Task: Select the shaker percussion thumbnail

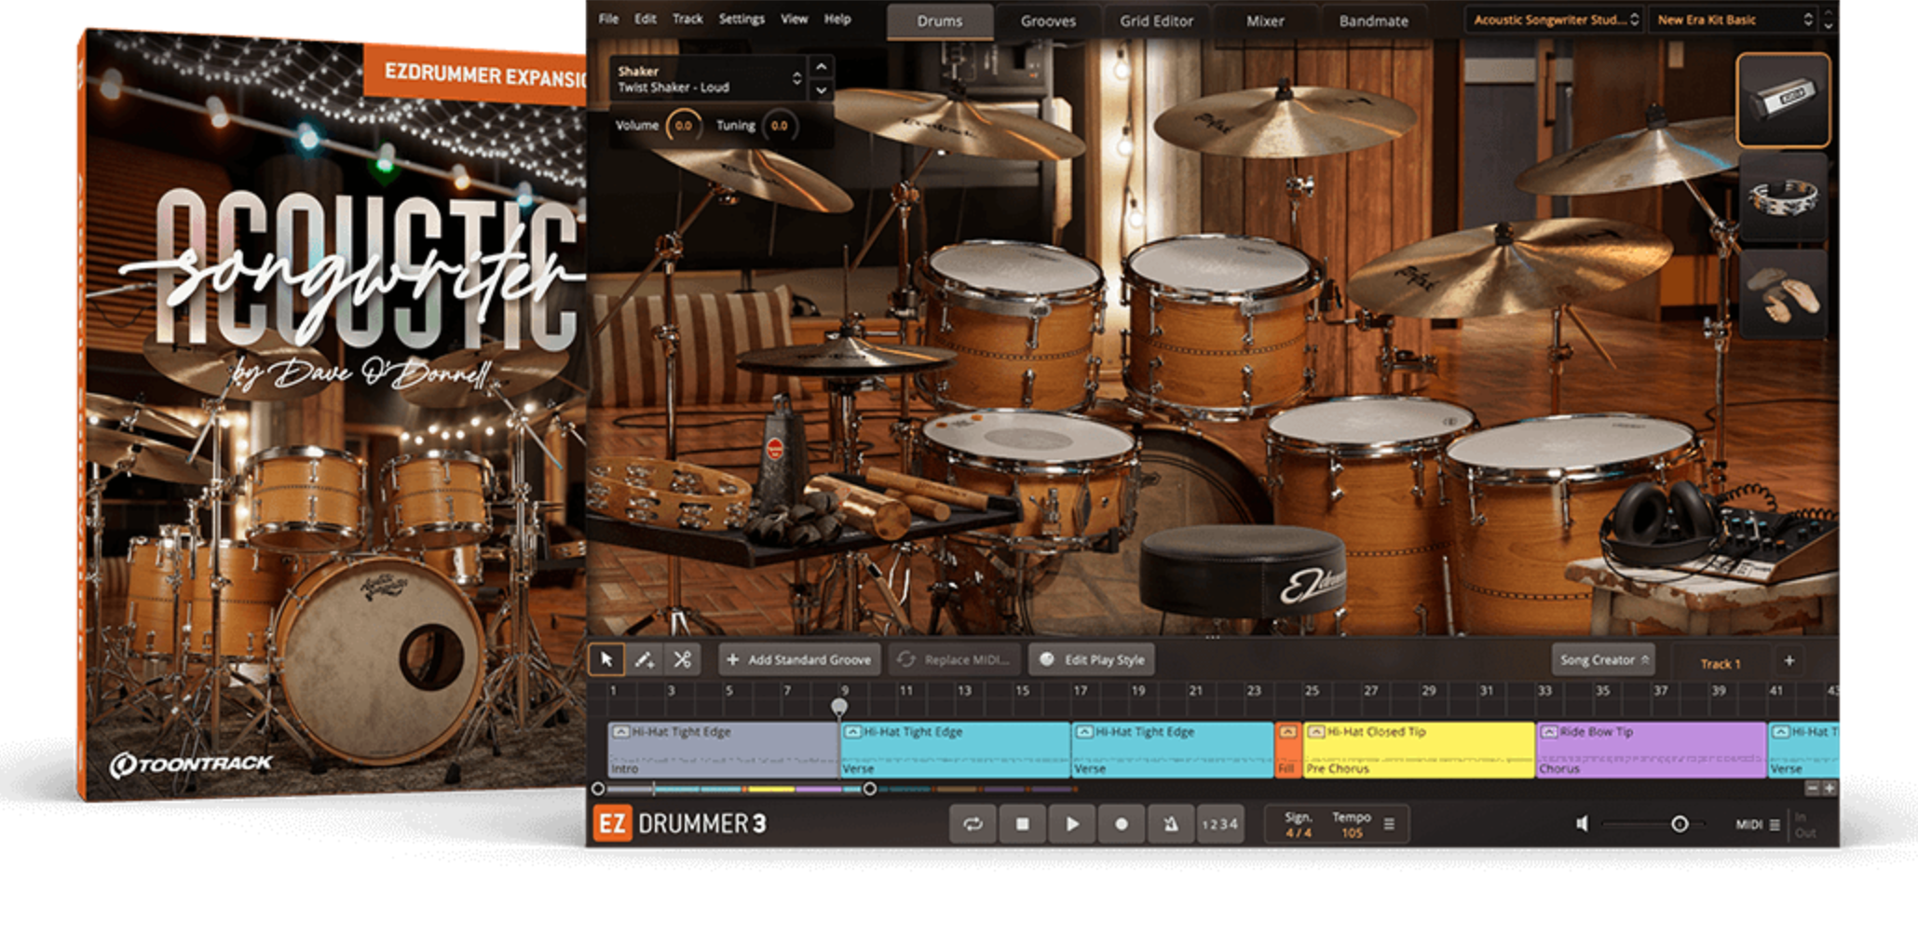Action: 1783,101
